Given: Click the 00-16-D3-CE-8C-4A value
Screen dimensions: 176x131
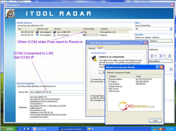Looking at the screenshot, I should (144, 79).
